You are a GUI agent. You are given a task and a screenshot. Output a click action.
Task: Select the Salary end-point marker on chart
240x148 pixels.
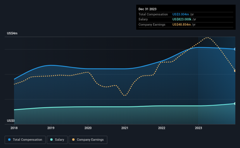pyautogui.click(x=235, y=104)
